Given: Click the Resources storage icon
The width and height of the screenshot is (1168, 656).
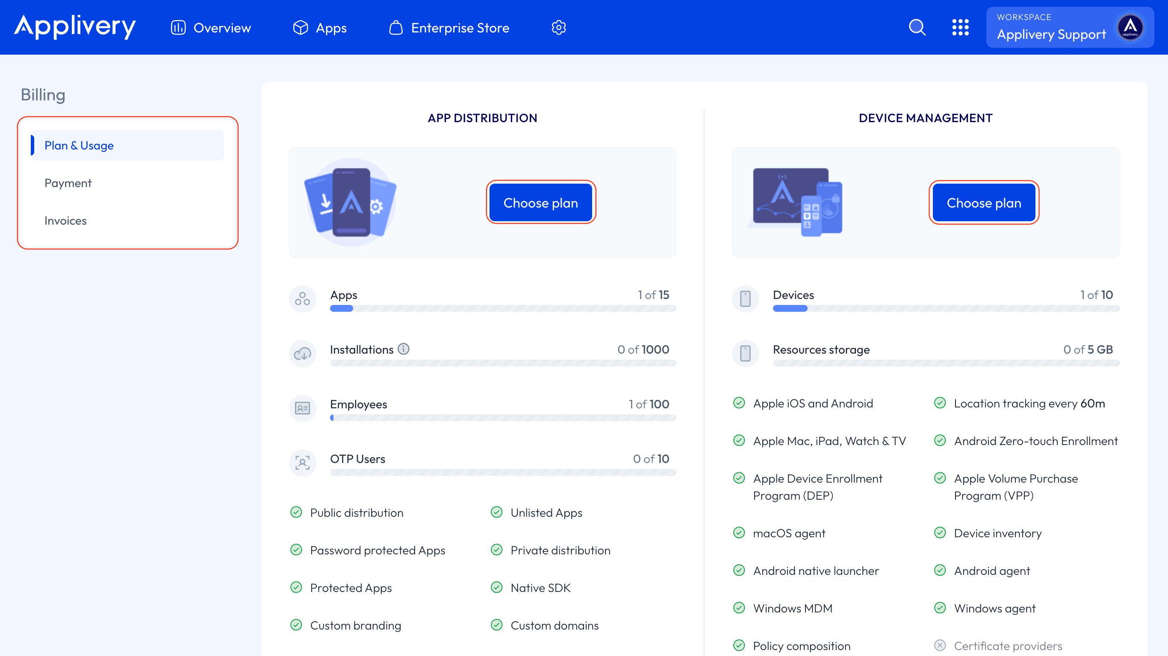Looking at the screenshot, I should (x=745, y=353).
